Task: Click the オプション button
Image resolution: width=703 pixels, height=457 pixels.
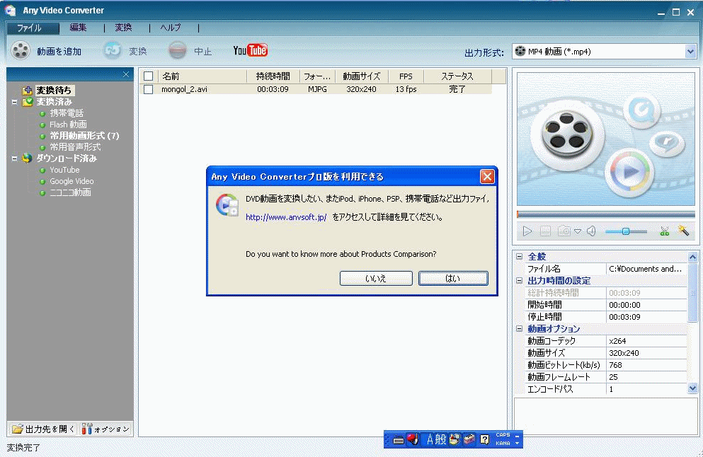Action: point(105,429)
